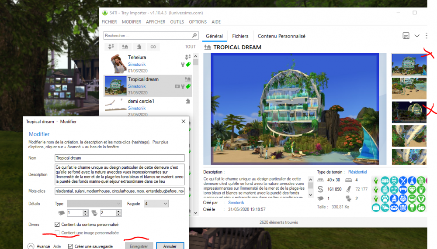Open the Type dropdown in Détails
This screenshot has width=437, height=249.
coord(94,204)
